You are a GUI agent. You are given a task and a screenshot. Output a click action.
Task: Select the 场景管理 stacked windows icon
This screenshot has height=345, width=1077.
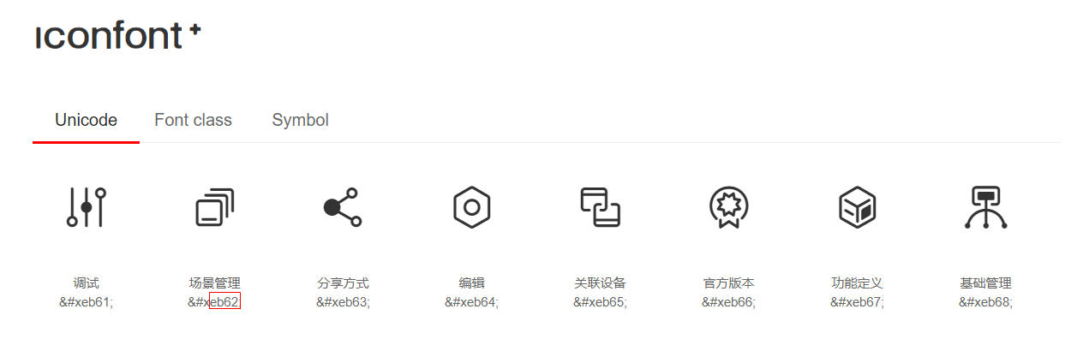214,207
